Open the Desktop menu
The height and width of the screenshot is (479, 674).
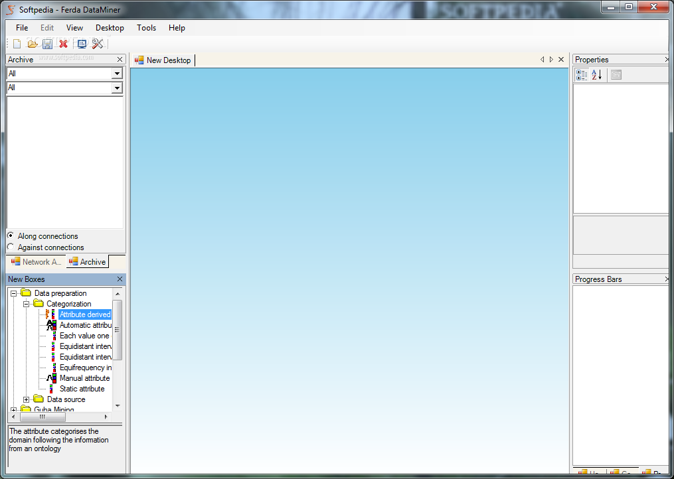click(110, 27)
